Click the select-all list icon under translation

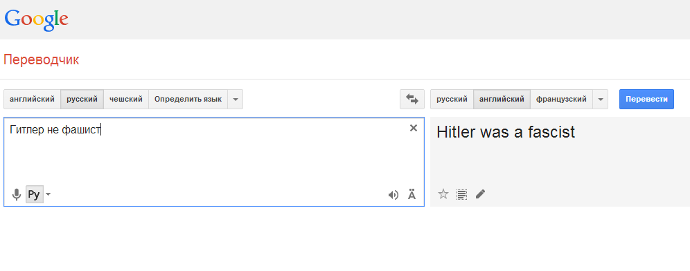(461, 194)
